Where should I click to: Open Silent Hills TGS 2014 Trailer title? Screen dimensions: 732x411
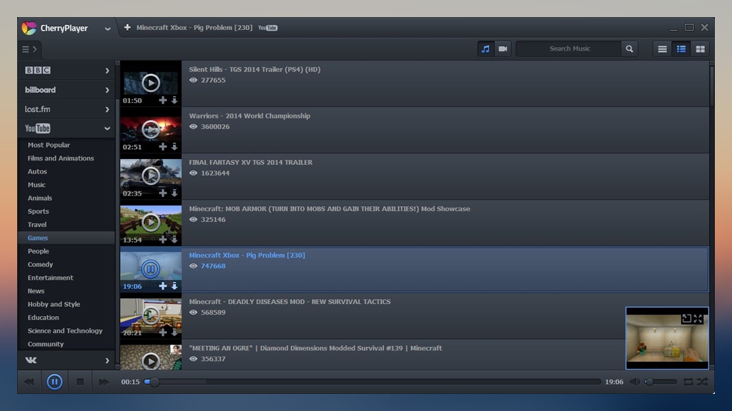click(x=254, y=69)
